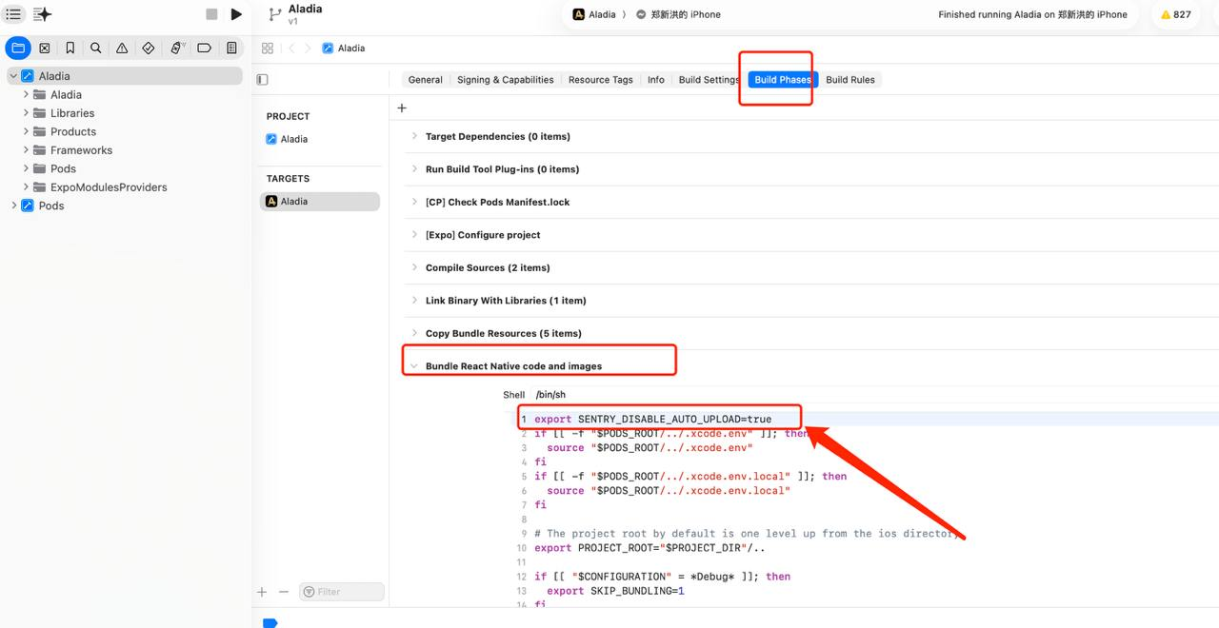Click into the targets Filter field
This screenshot has width=1219, height=628.
(x=341, y=592)
